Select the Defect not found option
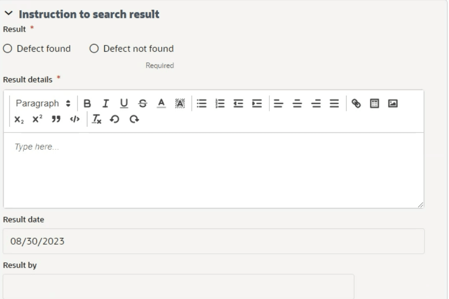The image size is (449, 299). (x=94, y=49)
